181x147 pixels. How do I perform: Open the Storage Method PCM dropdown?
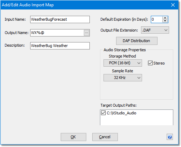point(123,63)
